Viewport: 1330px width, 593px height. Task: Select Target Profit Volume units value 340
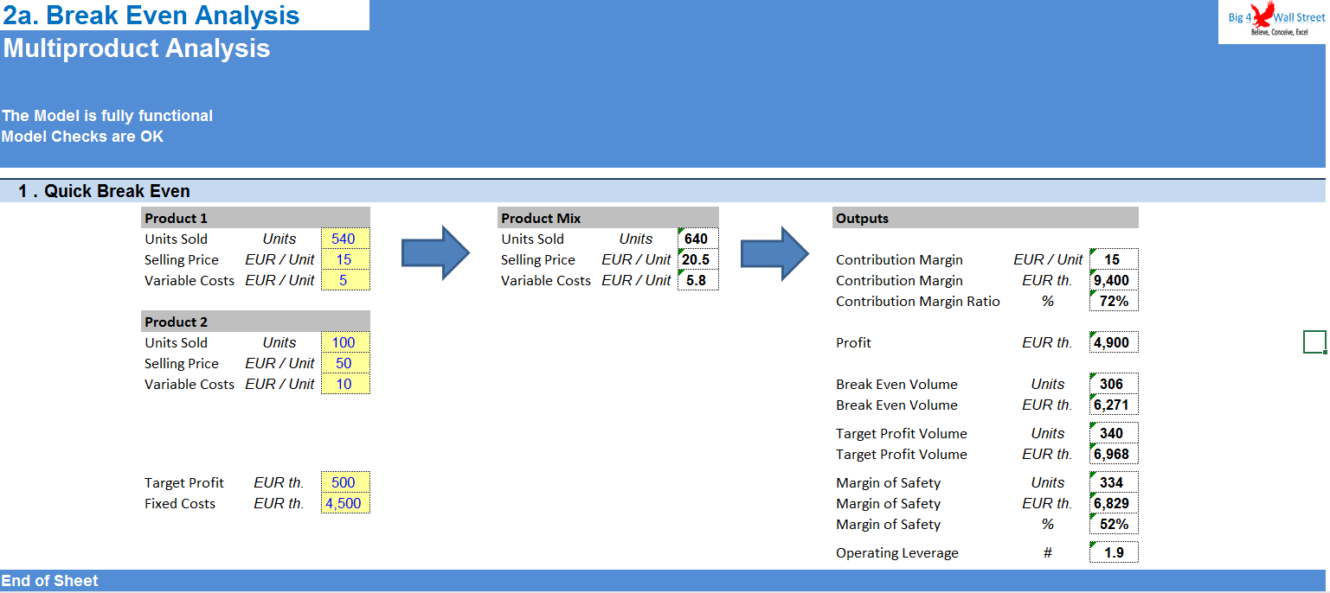pos(1115,433)
